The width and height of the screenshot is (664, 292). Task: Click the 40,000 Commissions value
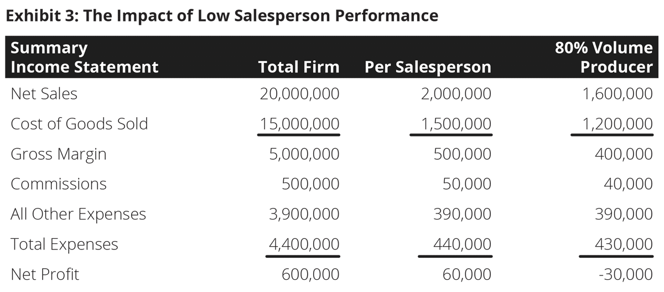pyautogui.click(x=628, y=184)
